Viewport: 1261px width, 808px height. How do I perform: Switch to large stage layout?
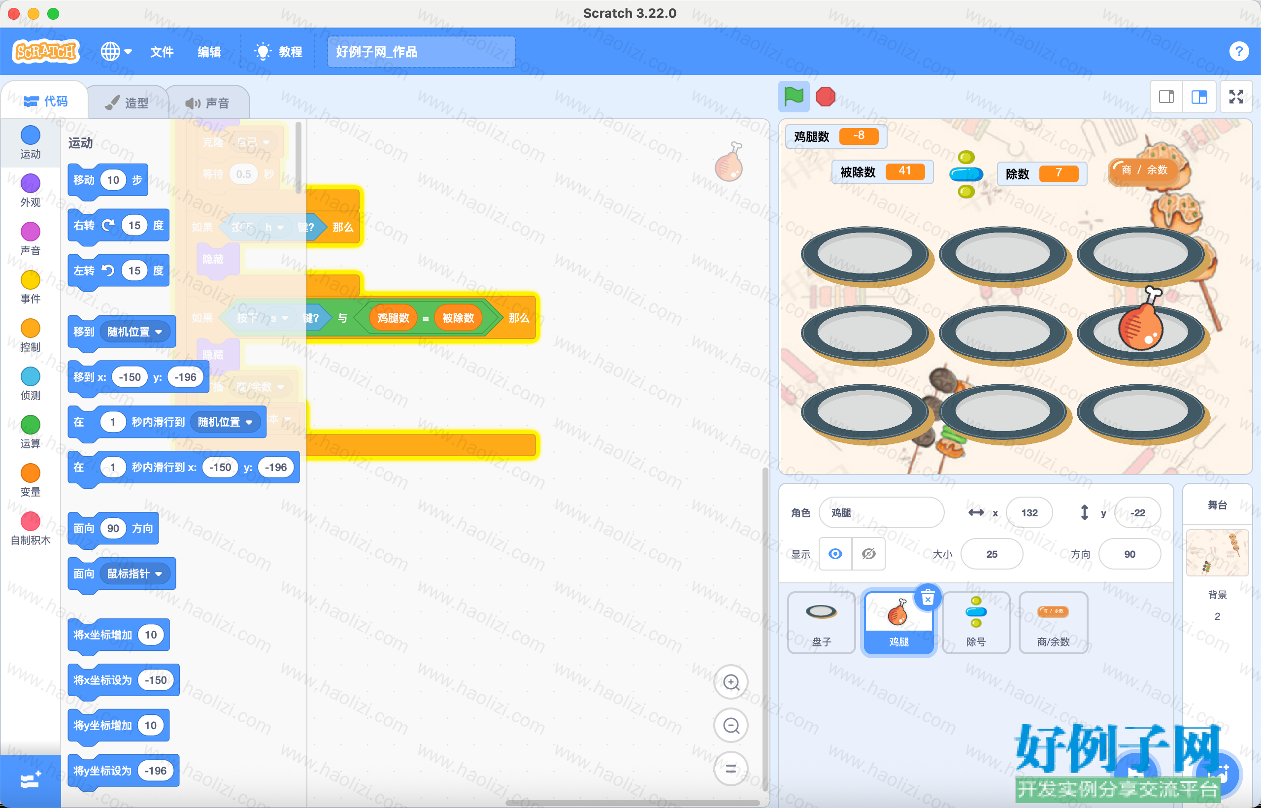(x=1199, y=97)
